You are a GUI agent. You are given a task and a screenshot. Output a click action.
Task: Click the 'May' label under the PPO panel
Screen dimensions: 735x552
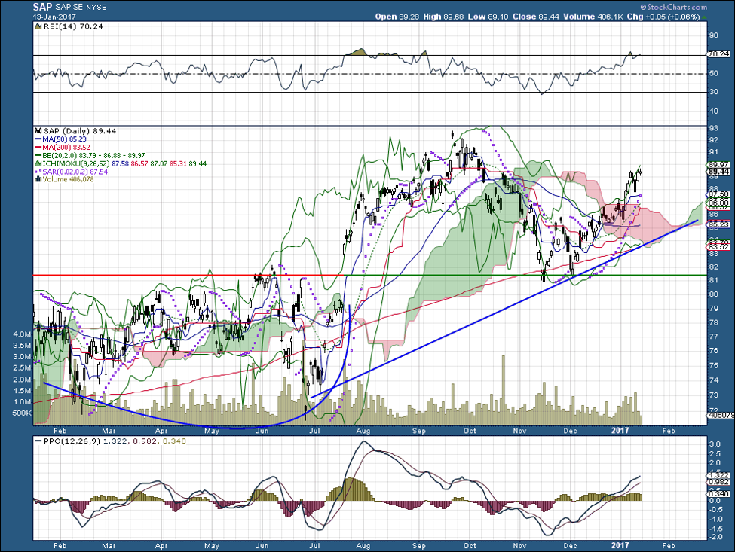tap(212, 546)
